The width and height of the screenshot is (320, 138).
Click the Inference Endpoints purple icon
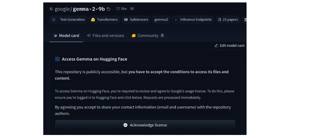click(176, 19)
